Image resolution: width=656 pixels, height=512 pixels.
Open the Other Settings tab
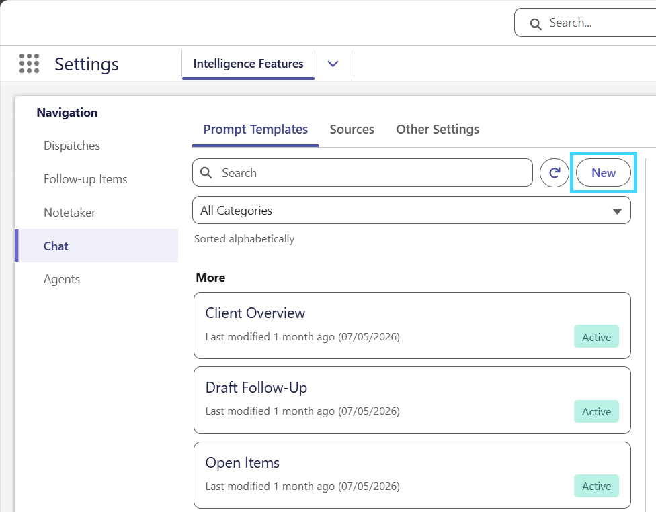pos(438,130)
